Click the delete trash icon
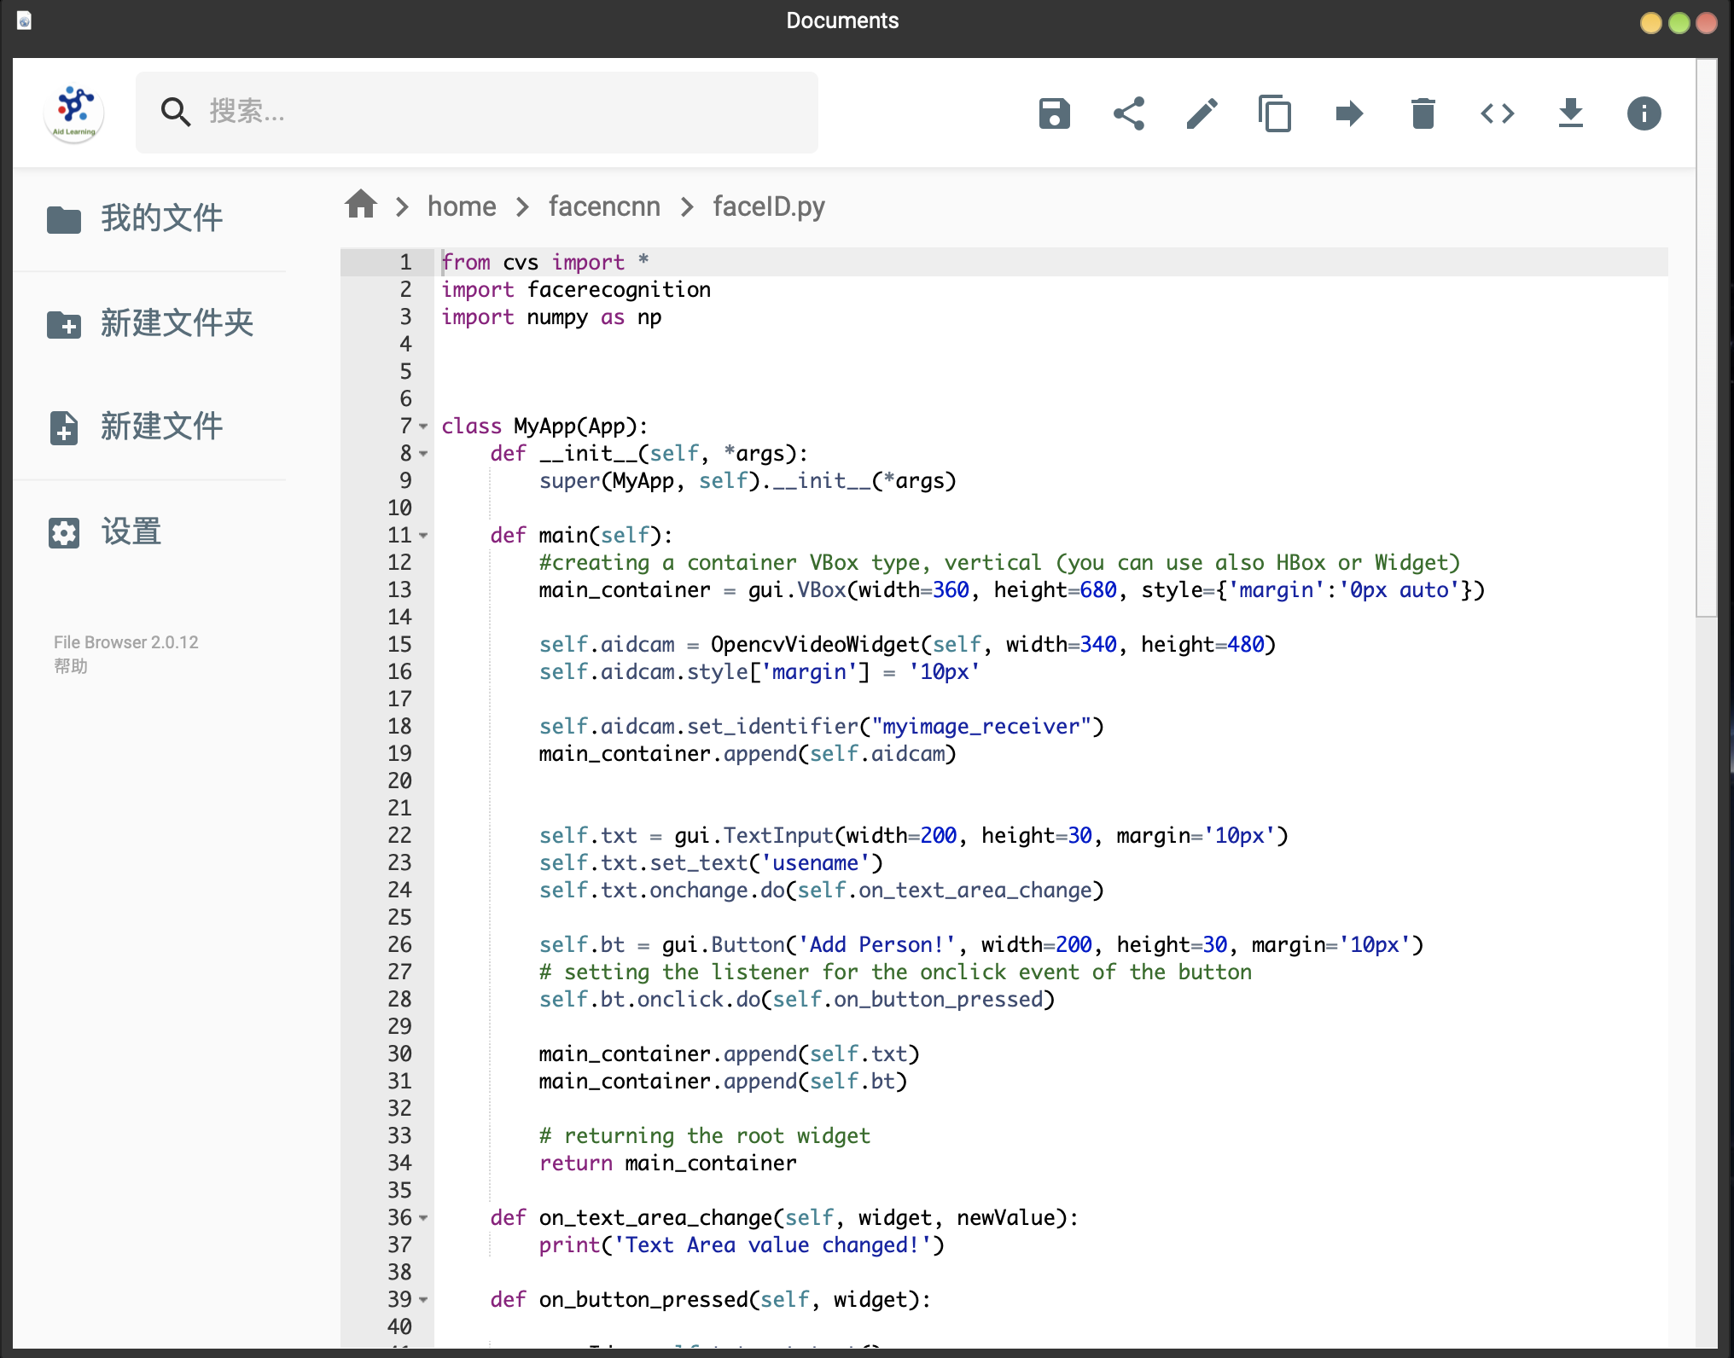The height and width of the screenshot is (1358, 1734). (x=1423, y=113)
